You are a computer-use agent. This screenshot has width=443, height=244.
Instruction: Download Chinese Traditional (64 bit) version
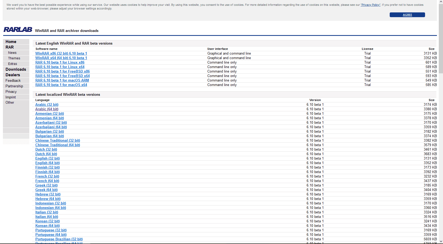pyautogui.click(x=58, y=145)
